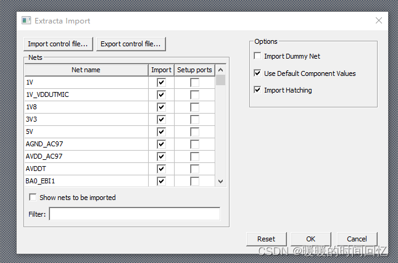Image resolution: width=398 pixels, height=263 pixels.
Task: Click the nets list scrollbar thumb
Action: pyautogui.click(x=220, y=80)
